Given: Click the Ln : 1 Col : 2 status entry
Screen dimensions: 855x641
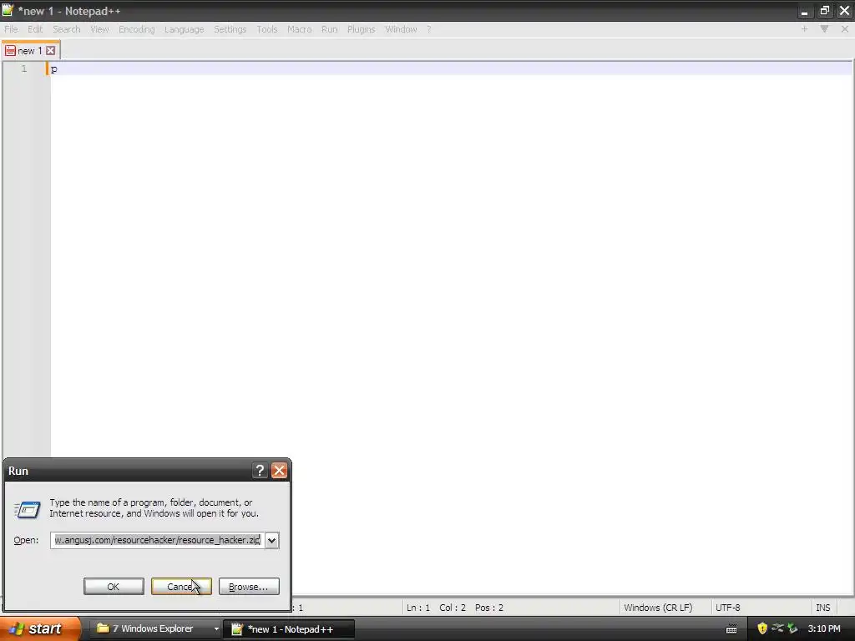Looking at the screenshot, I should [x=455, y=608].
